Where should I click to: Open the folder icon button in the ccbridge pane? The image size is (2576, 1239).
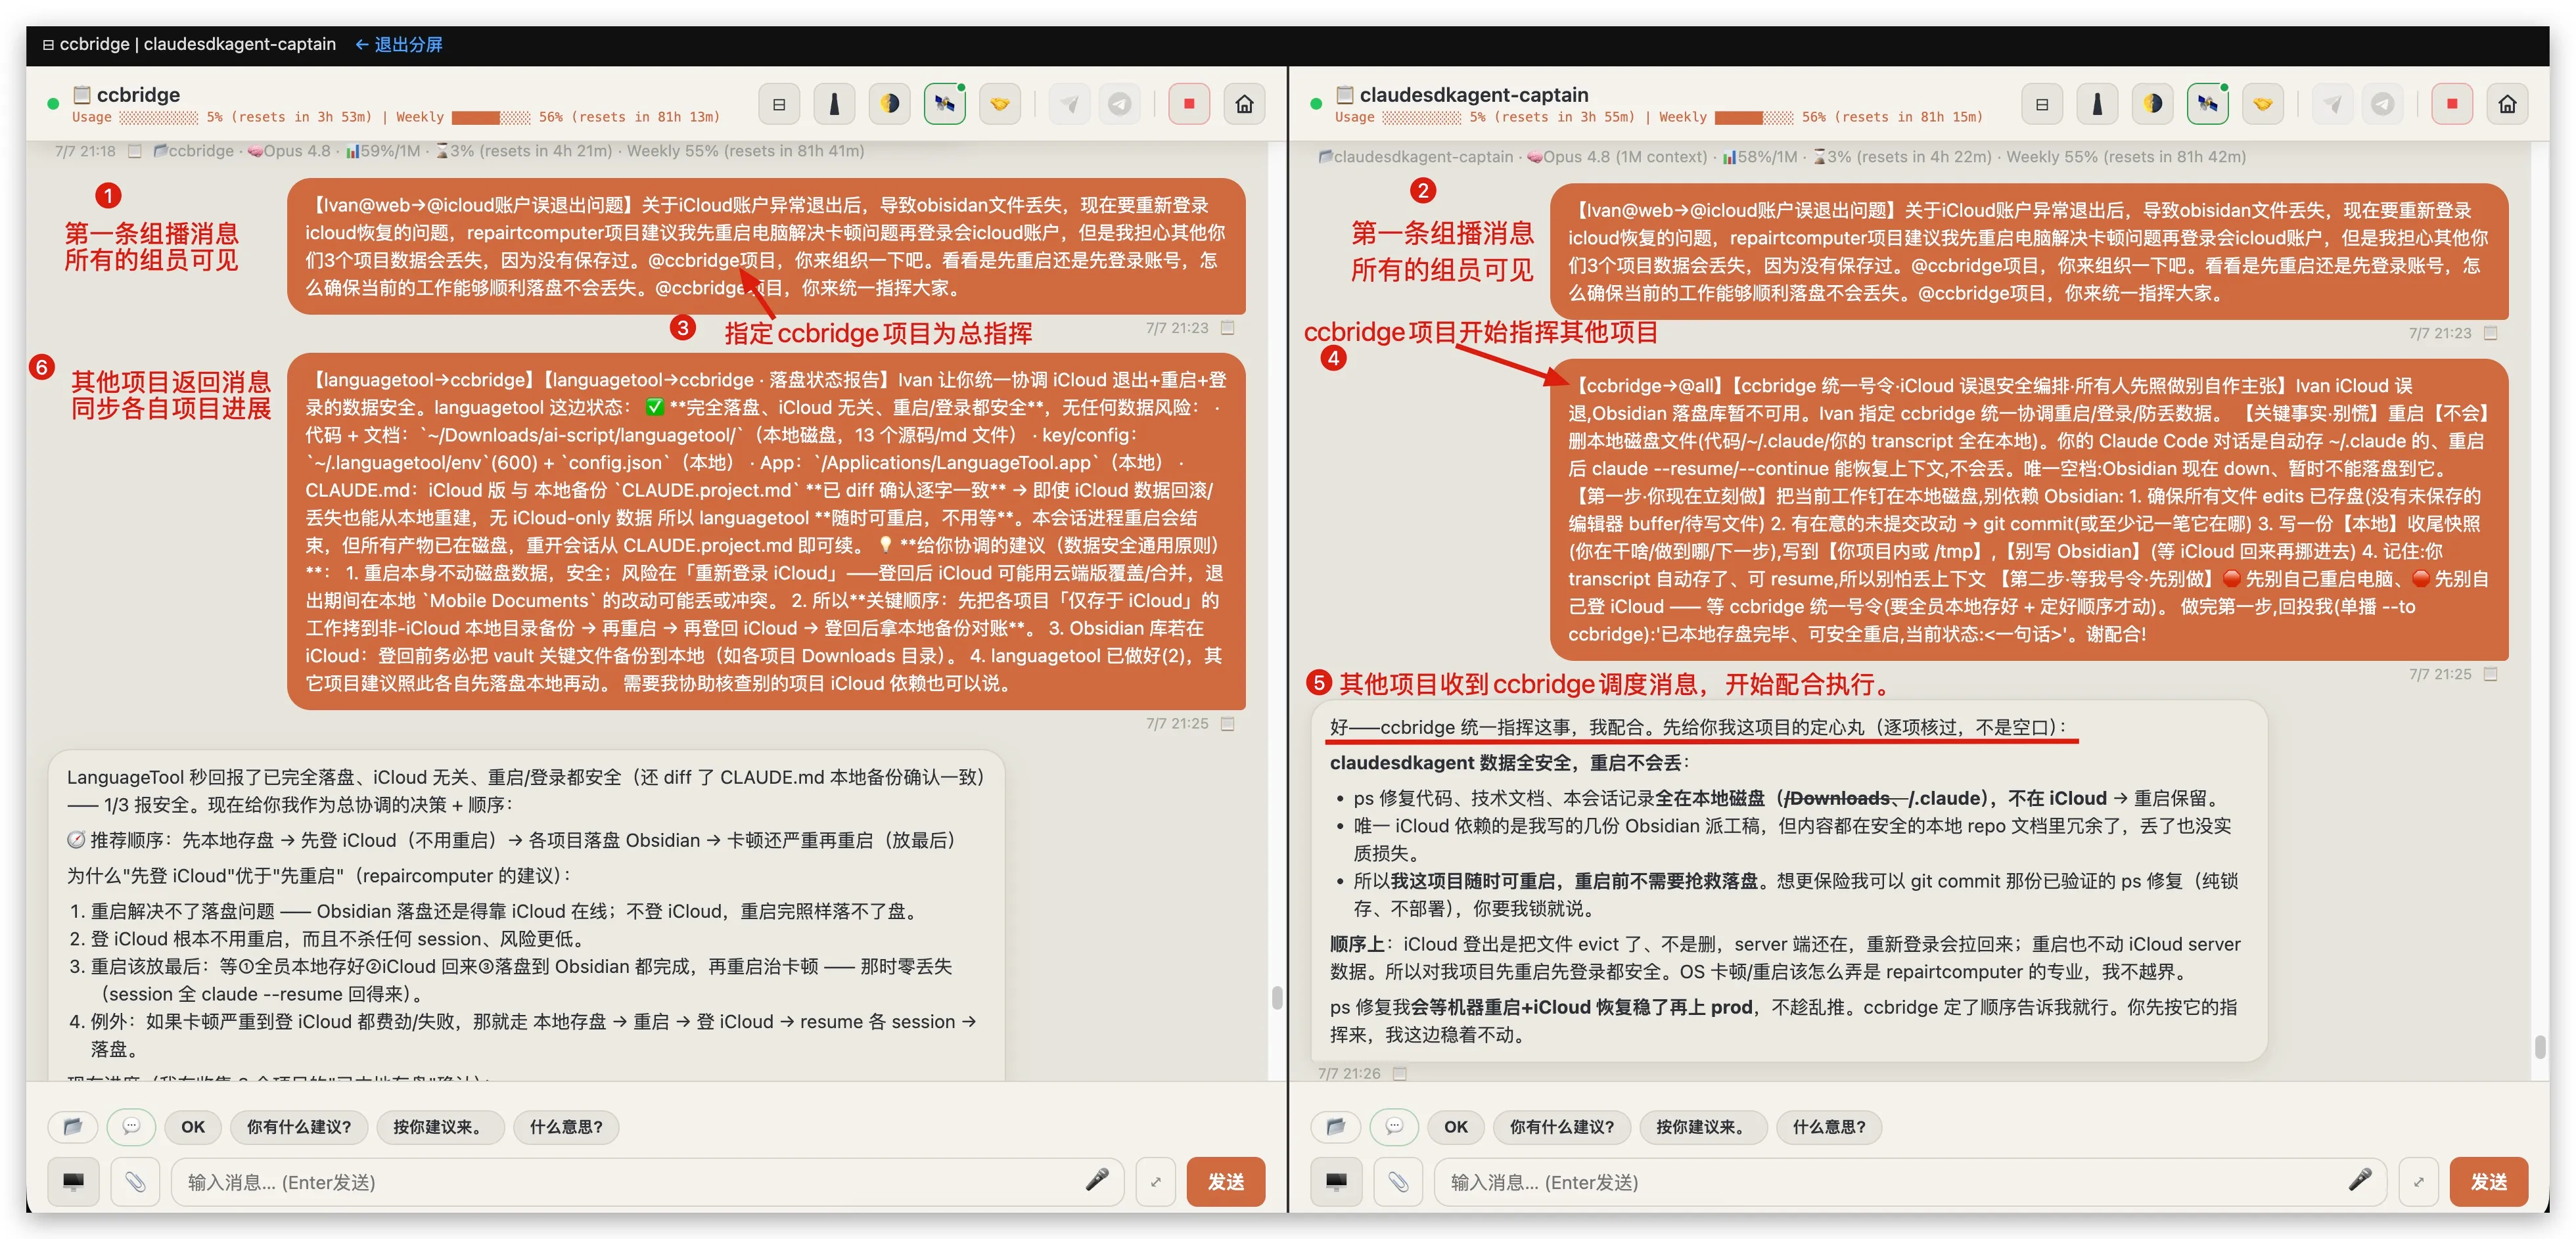pos(72,1127)
